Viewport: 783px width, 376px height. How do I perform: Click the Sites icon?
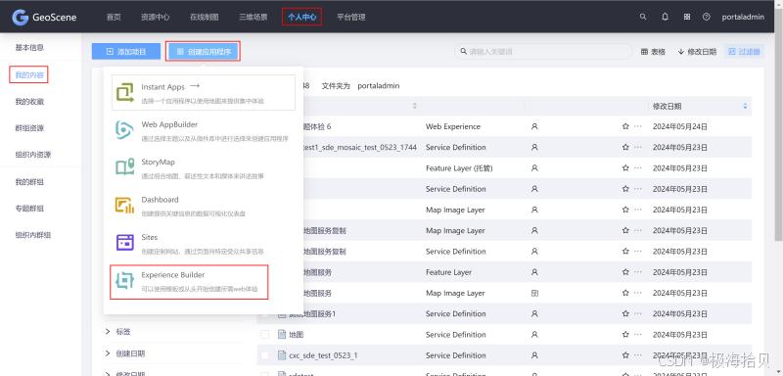point(125,242)
